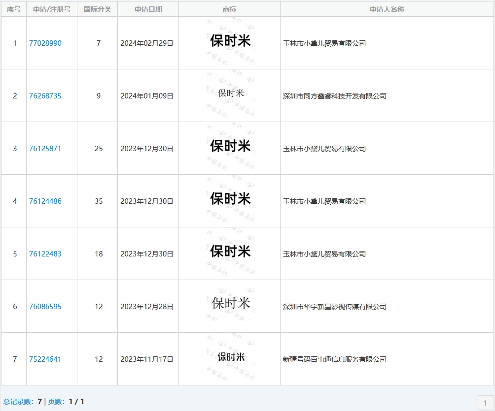This screenshot has width=495, height=411.
Task: Click application number 75224641
Action: (x=45, y=359)
